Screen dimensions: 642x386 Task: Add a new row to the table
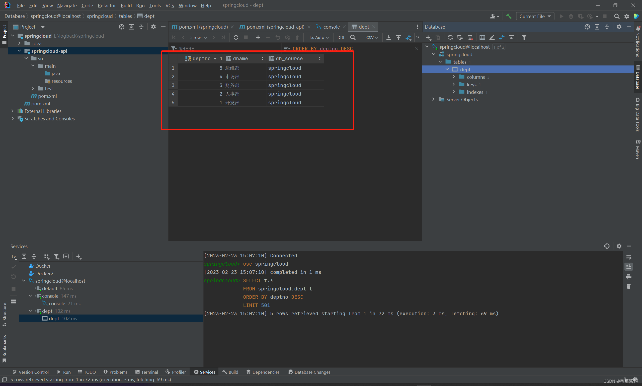258,37
